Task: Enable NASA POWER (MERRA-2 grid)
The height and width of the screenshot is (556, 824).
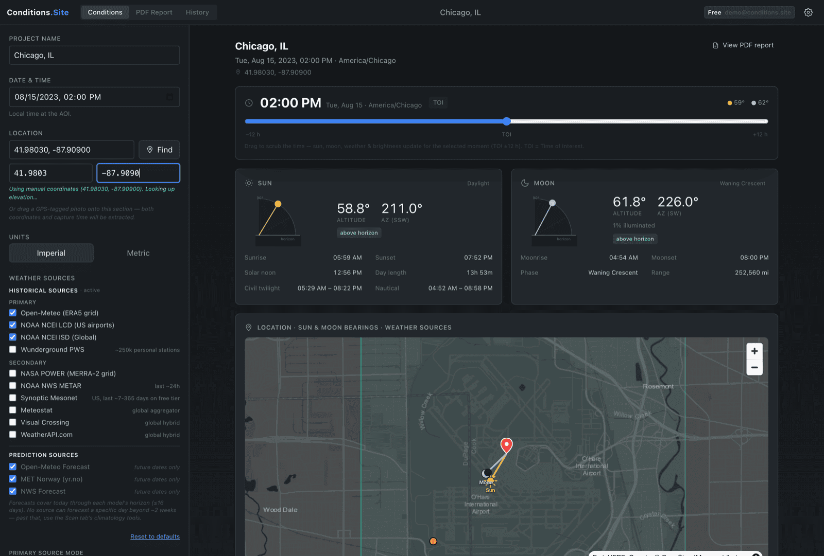Action: point(13,373)
